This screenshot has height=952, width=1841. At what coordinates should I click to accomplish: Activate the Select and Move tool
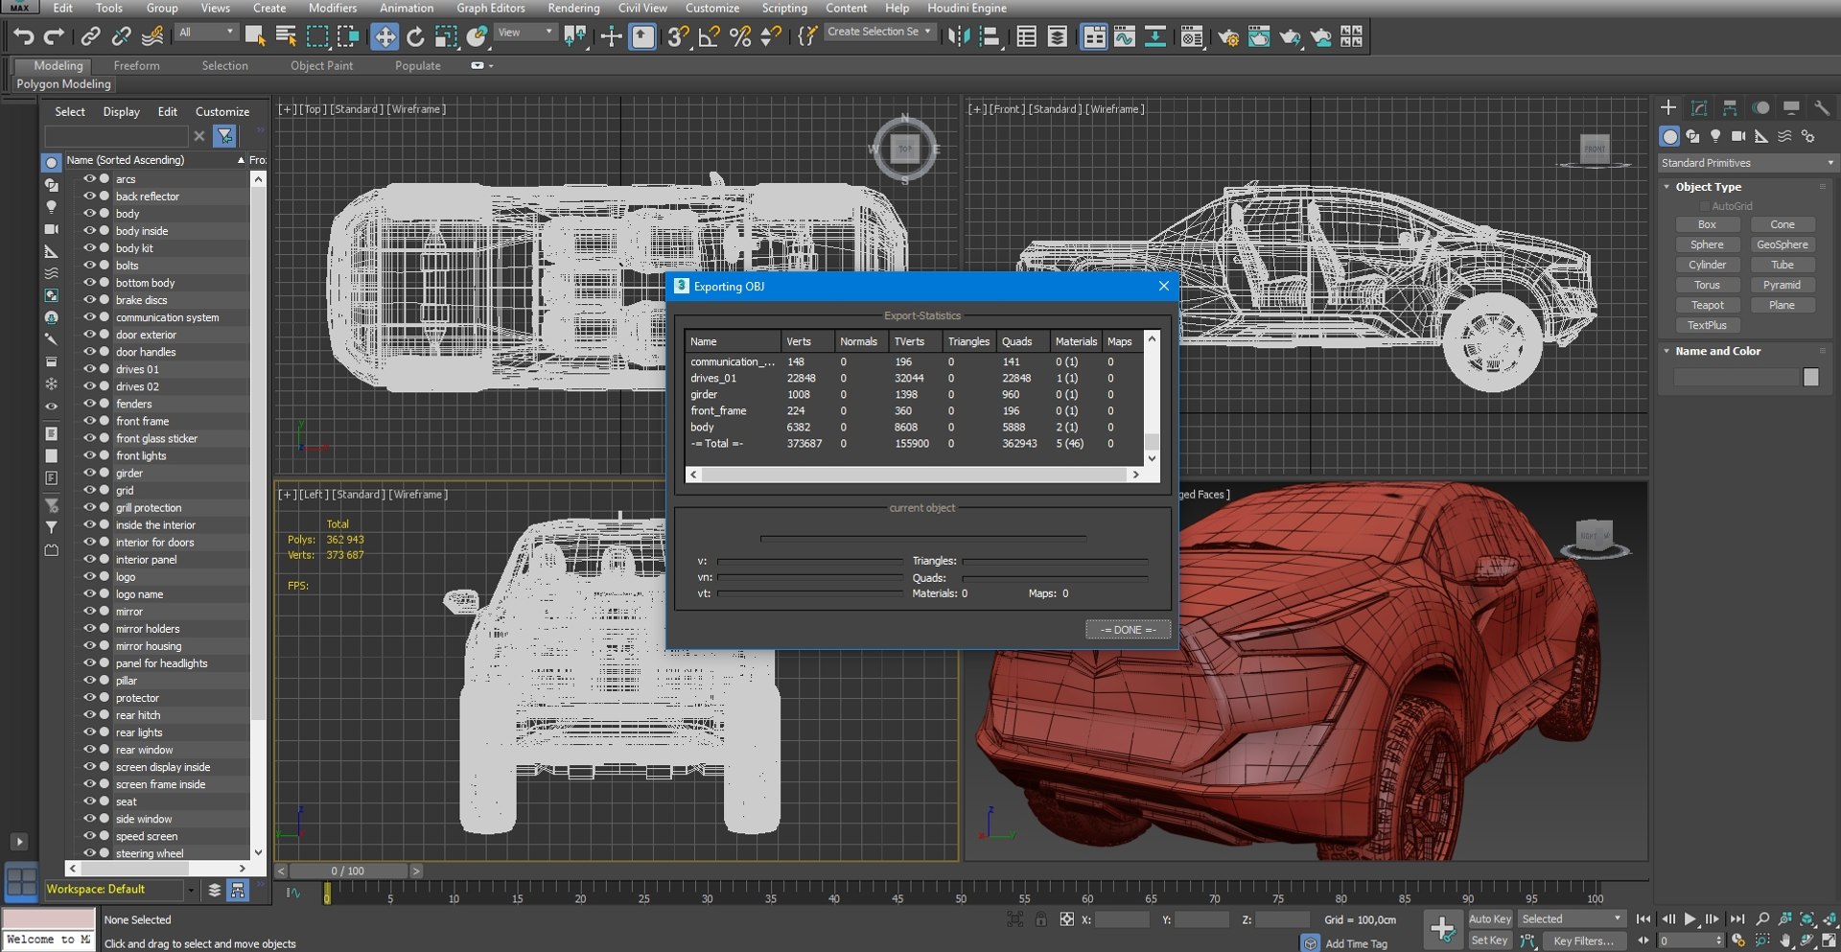385,36
